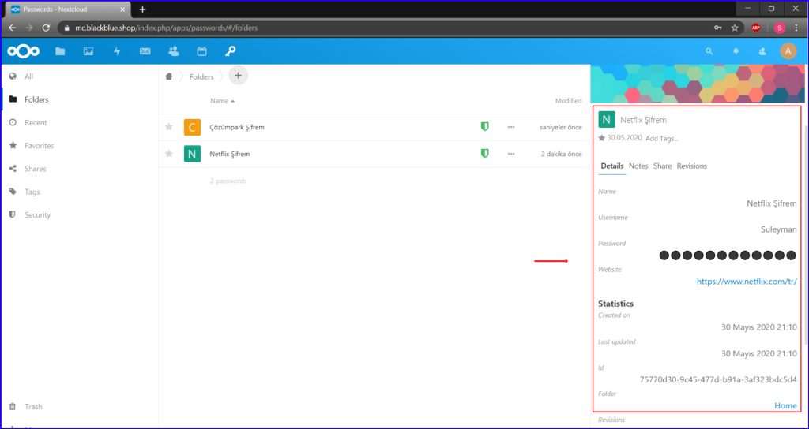The width and height of the screenshot is (809, 429).
Task: Sort list by Name column header
Action: pyautogui.click(x=222, y=101)
